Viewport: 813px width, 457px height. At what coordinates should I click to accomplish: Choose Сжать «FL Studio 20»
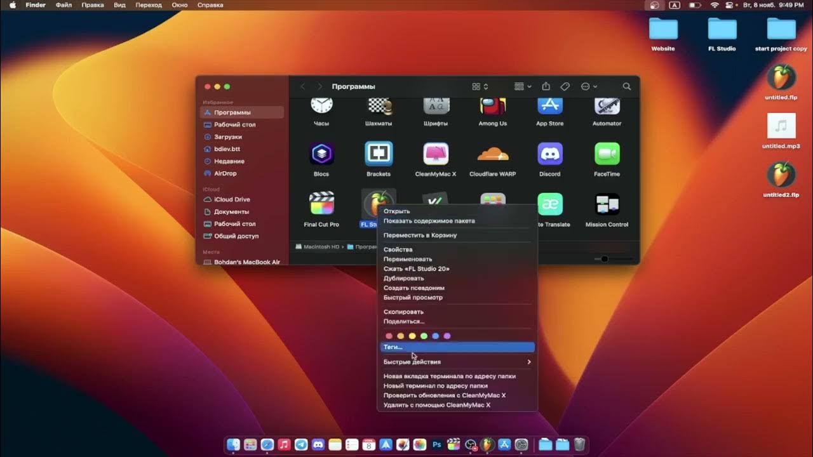[457, 268]
